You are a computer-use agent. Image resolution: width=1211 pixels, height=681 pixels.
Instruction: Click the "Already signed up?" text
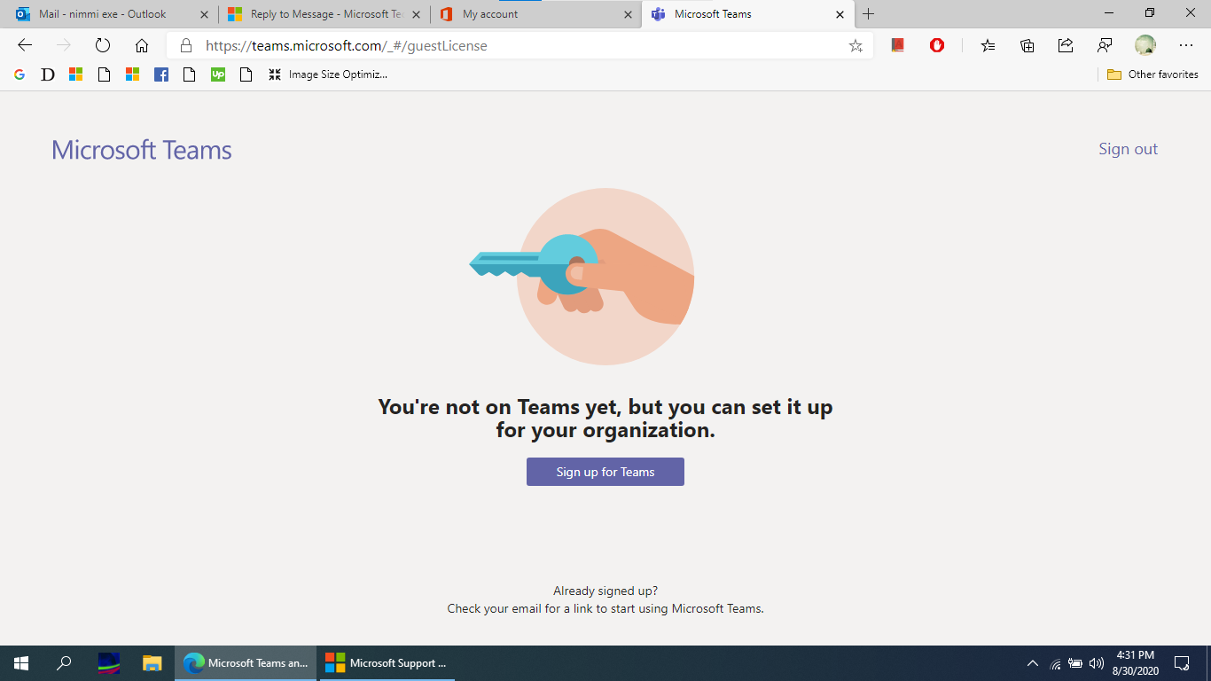click(605, 591)
